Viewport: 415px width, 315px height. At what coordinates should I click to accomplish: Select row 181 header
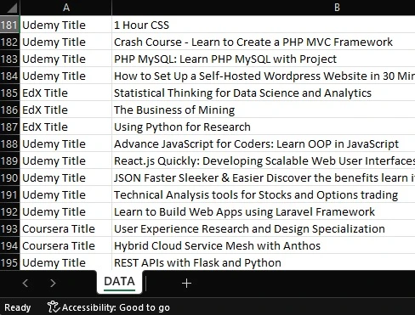tap(9, 25)
